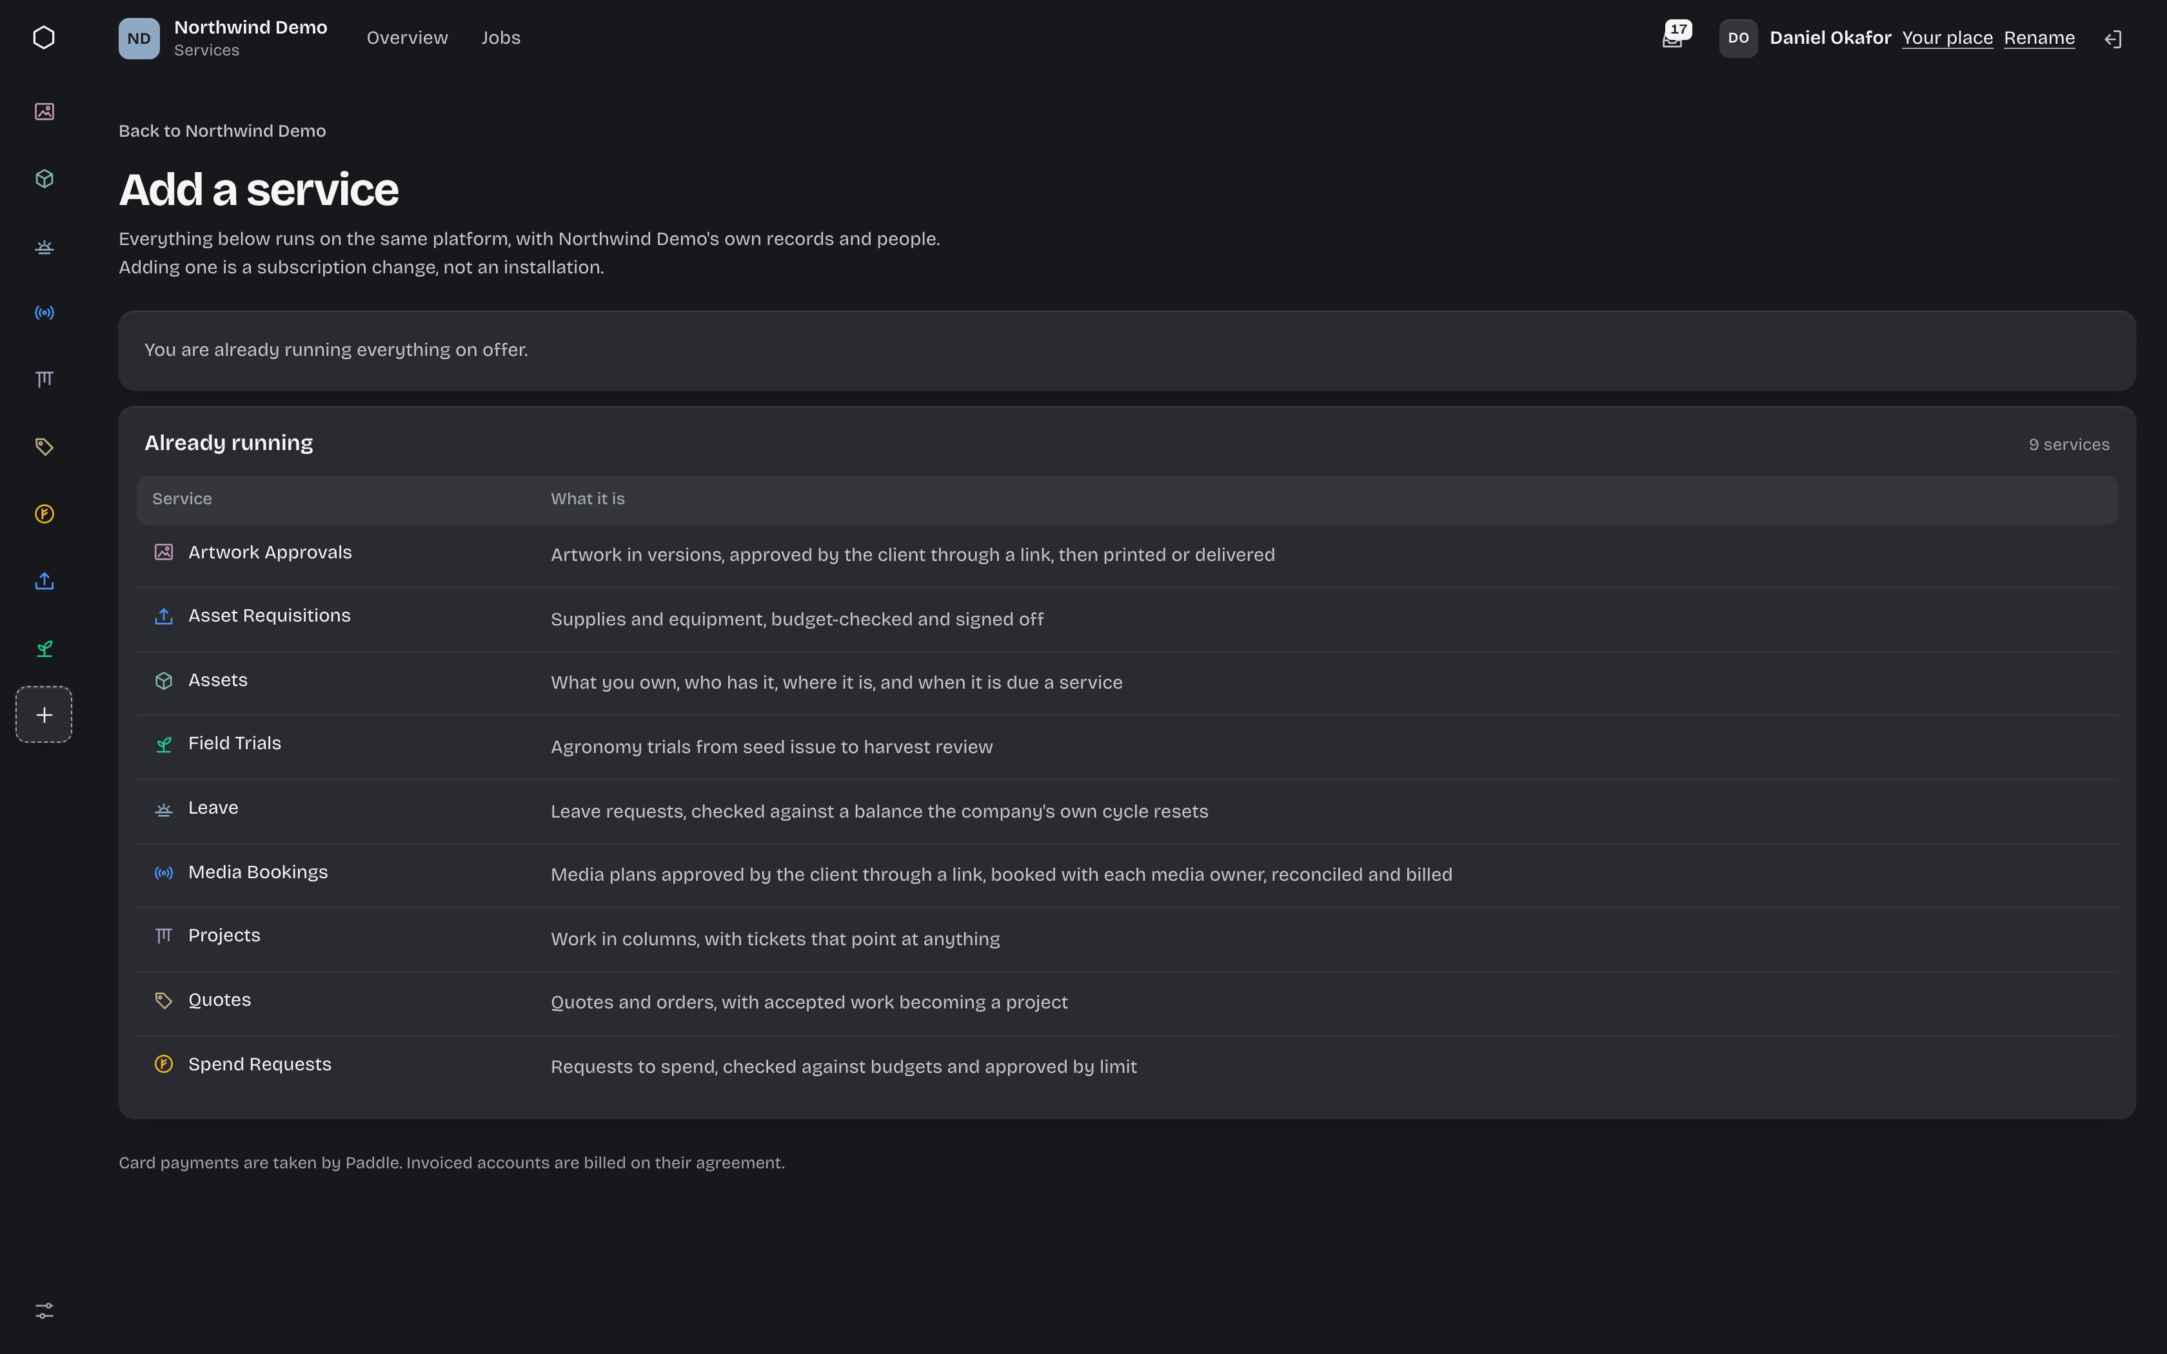Click the Service column header
2167x1354 pixels.
point(182,499)
